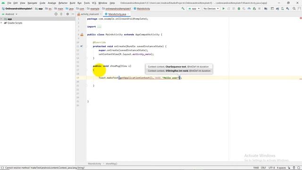Click showMsg() in bottom editor breadcrumb
302x170 pixels.
111,164
